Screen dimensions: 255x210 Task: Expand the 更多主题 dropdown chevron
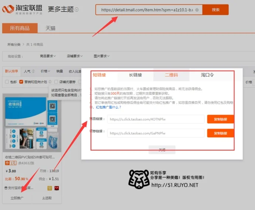[x=76, y=10]
